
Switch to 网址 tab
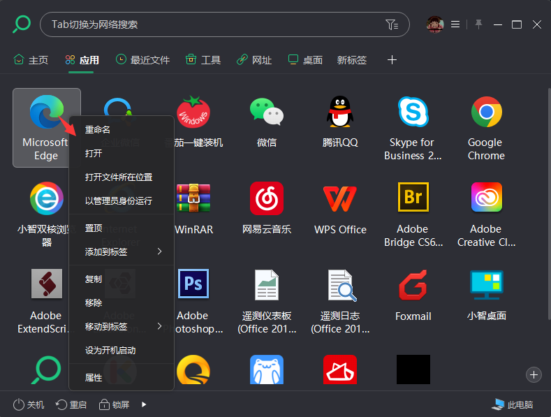[x=254, y=60]
